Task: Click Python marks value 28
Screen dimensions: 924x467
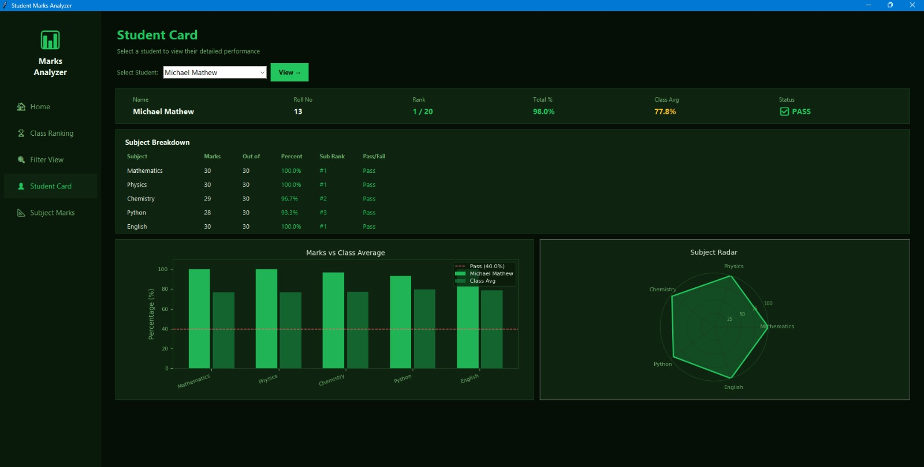Action: tap(207, 213)
